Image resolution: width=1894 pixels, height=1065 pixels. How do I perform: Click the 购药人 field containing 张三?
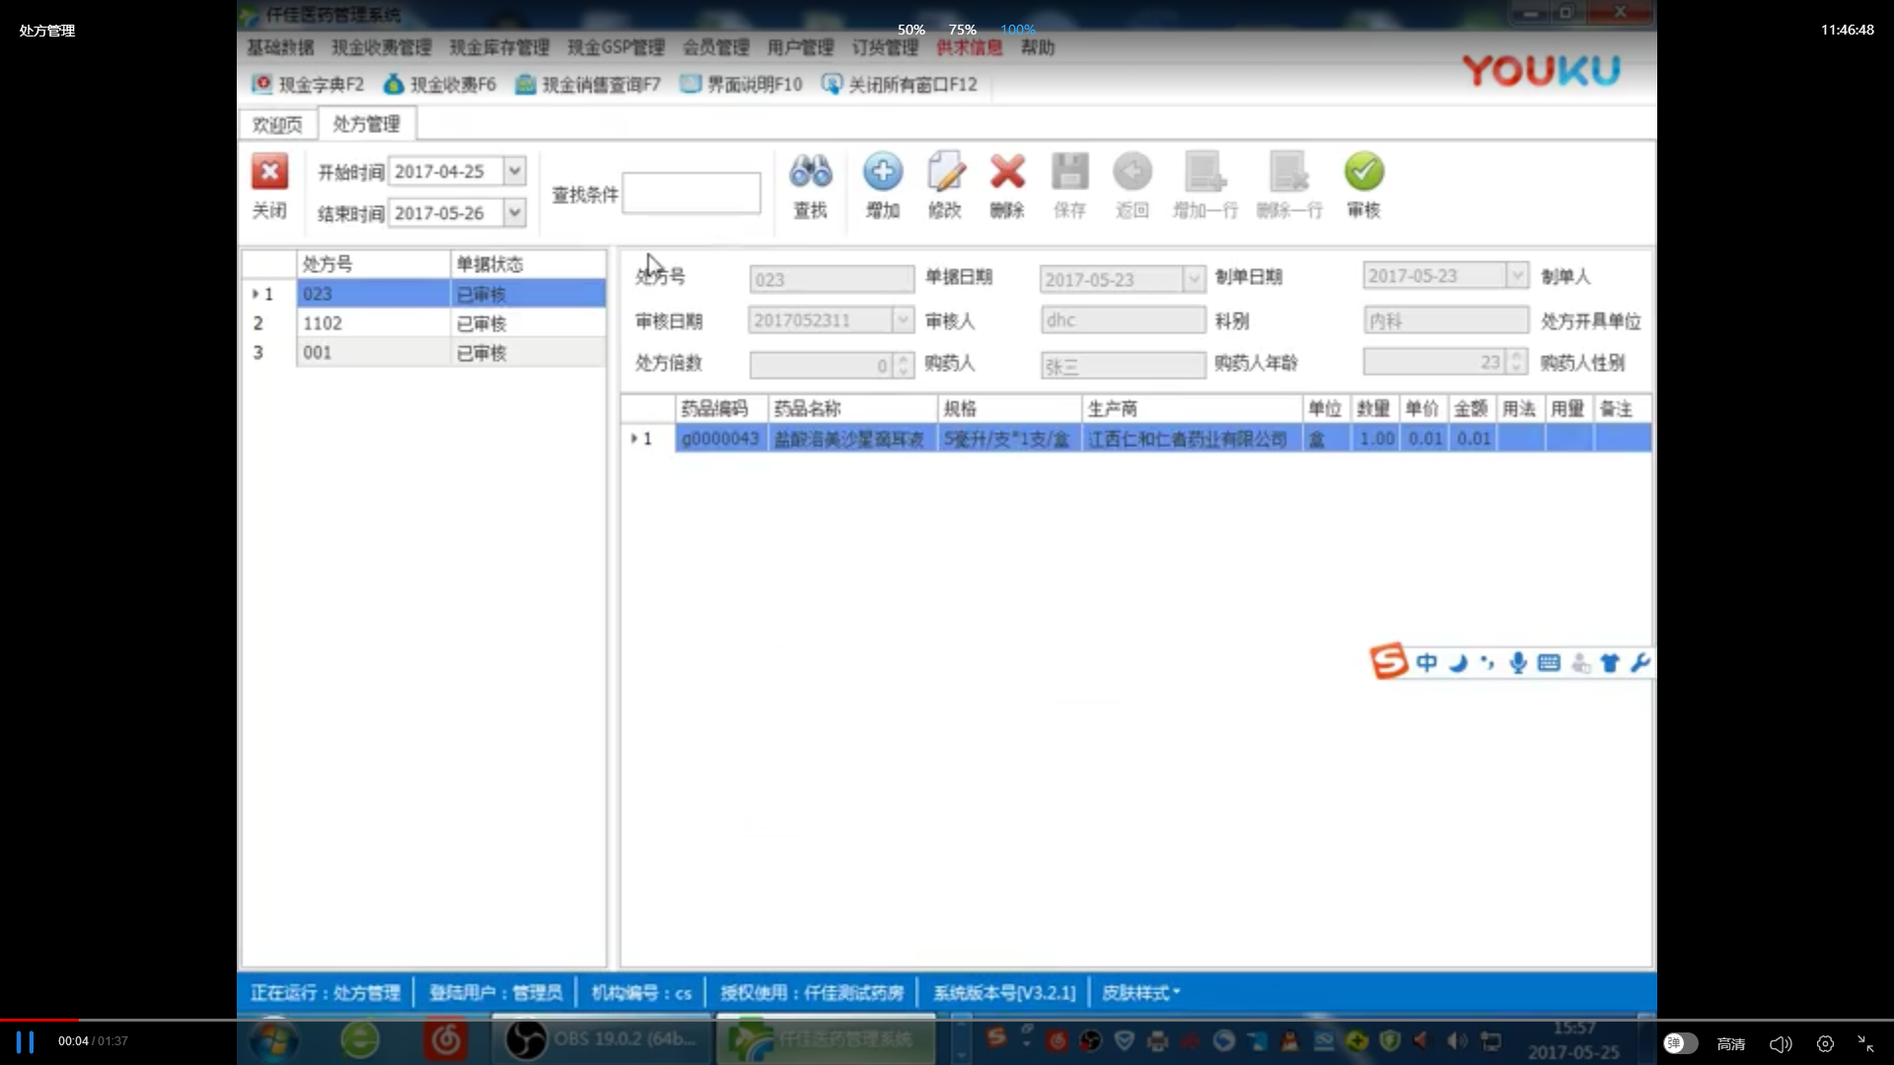tap(1123, 366)
